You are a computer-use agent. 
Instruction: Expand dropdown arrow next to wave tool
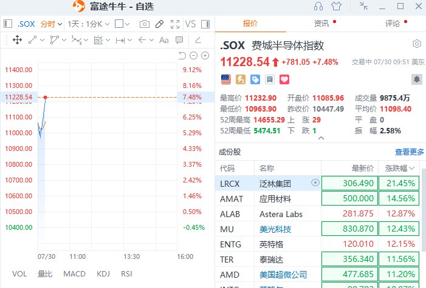pyautogui.click(x=86, y=40)
